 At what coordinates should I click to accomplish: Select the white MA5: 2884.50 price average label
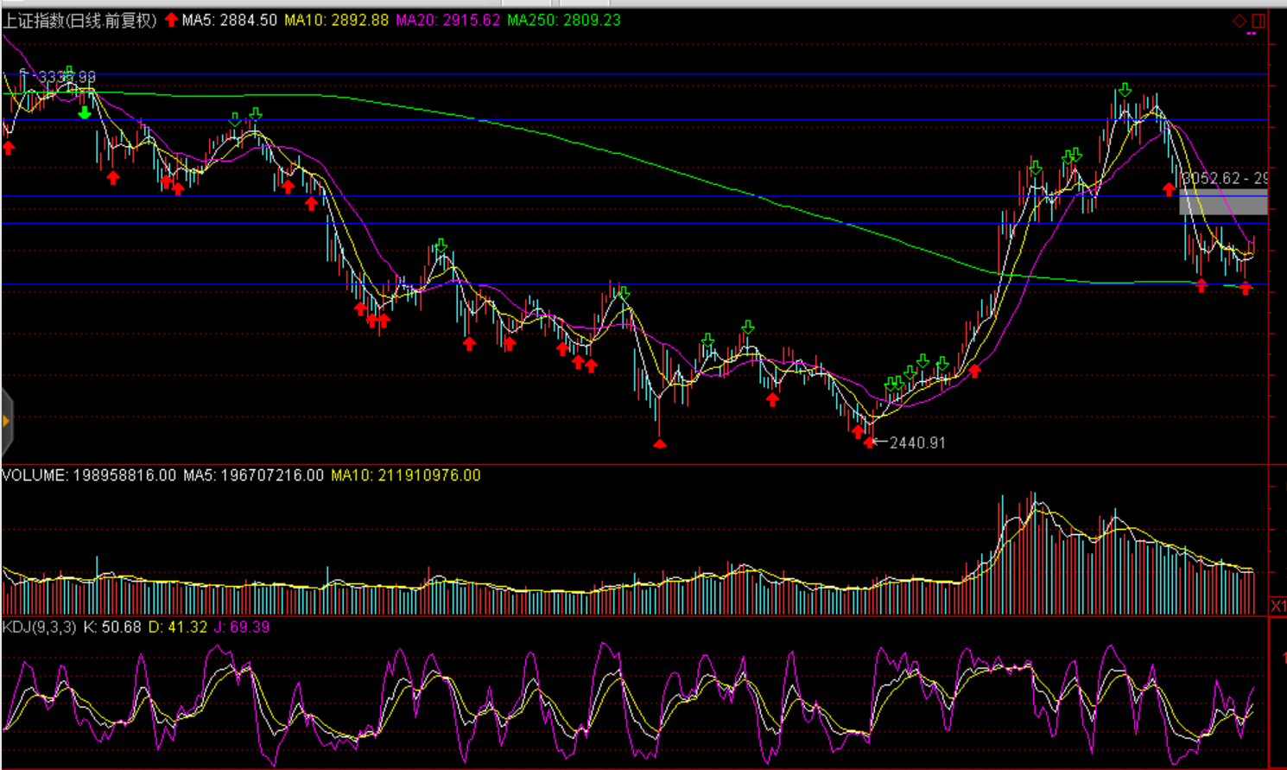(x=230, y=20)
